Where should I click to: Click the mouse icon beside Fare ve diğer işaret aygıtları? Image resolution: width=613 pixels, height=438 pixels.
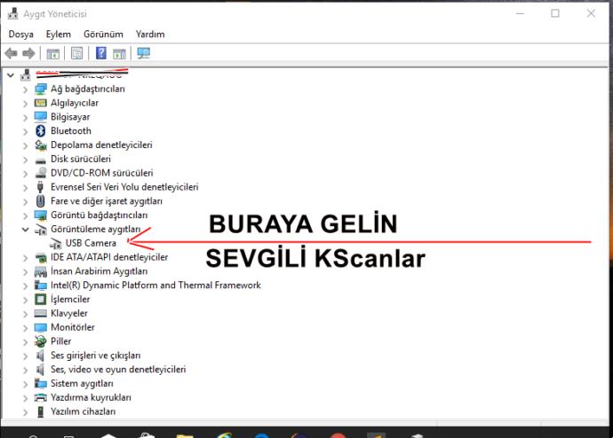click(x=40, y=201)
